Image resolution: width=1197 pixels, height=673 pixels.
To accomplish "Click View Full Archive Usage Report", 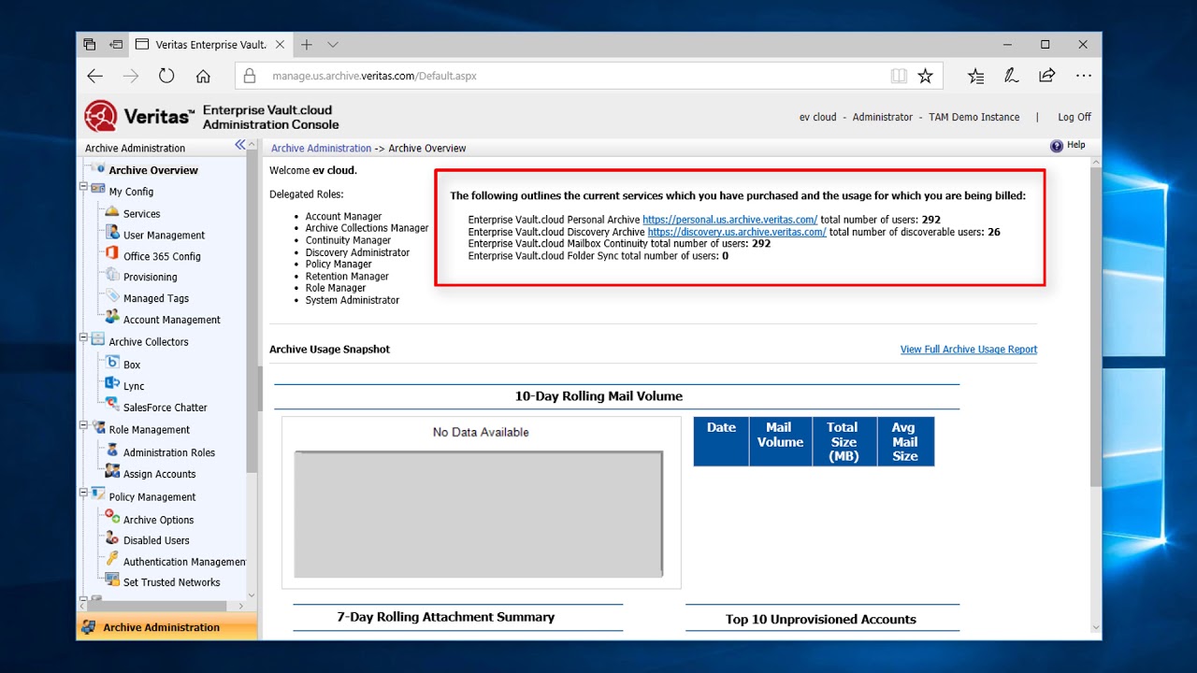I will pos(969,349).
